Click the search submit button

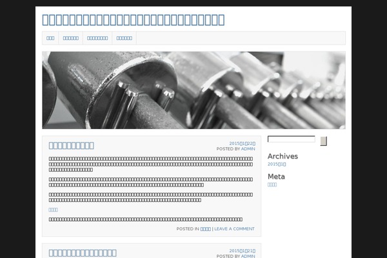pos(324,141)
